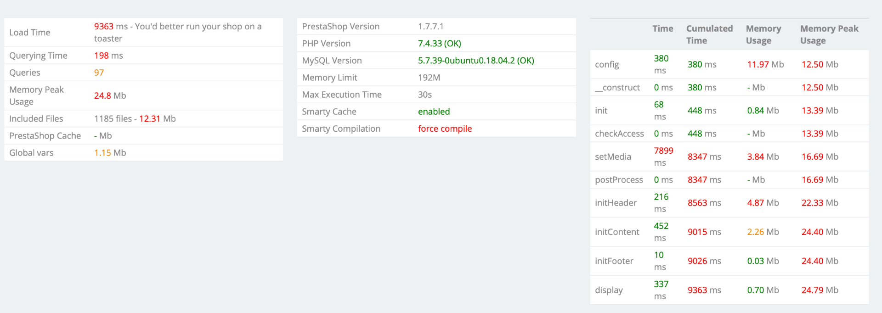
Task: Click the Memory Peak Usage column header
Action: (x=829, y=34)
